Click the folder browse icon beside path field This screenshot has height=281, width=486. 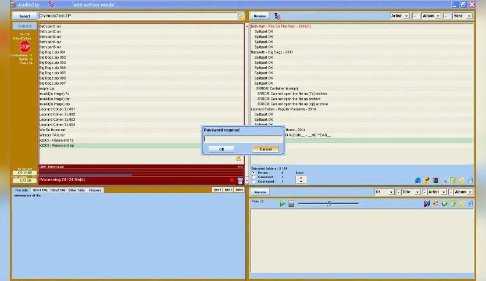(x=241, y=16)
